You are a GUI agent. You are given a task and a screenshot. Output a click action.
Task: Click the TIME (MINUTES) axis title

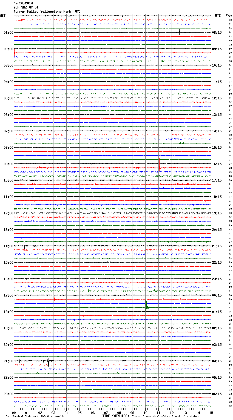[116, 416]
